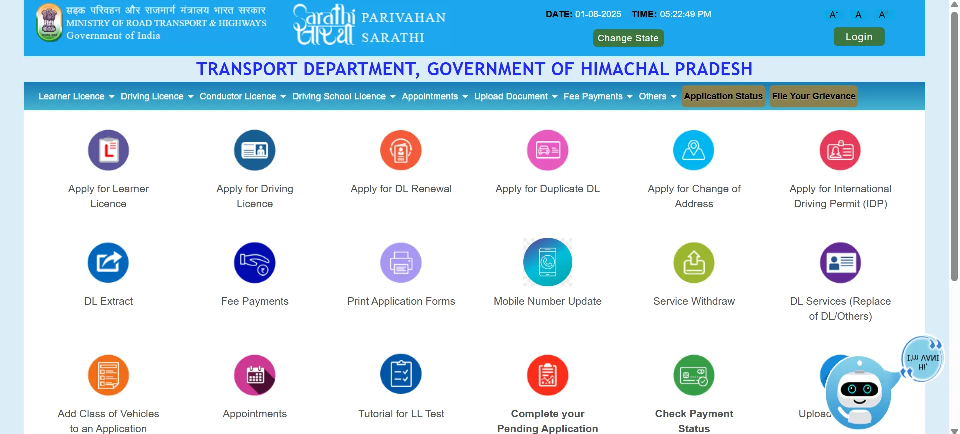
Task: Click the scrollbar up arrow
Action: [x=954, y=4]
